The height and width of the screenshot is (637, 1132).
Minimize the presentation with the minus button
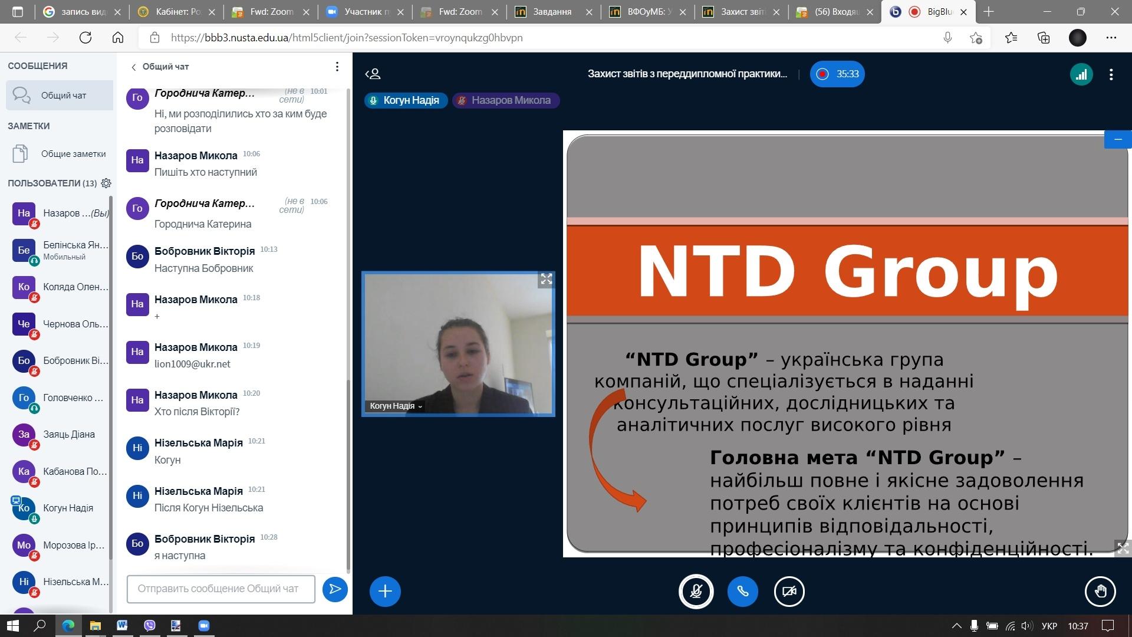tap(1117, 139)
